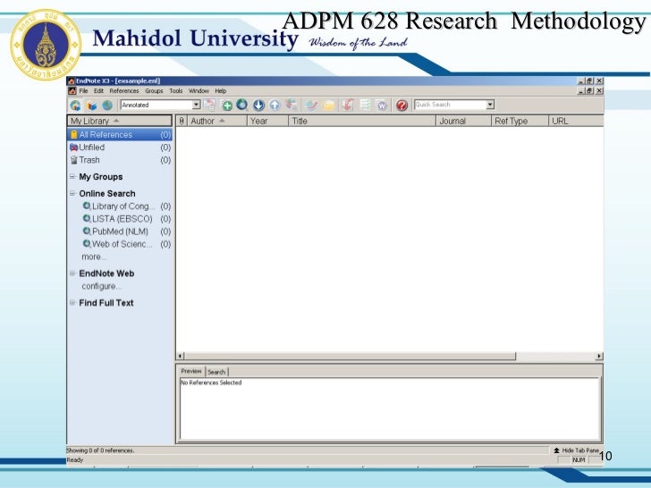This screenshot has height=488, width=651.
Task: Click the Open Link toolbar icon
Action: [311, 105]
